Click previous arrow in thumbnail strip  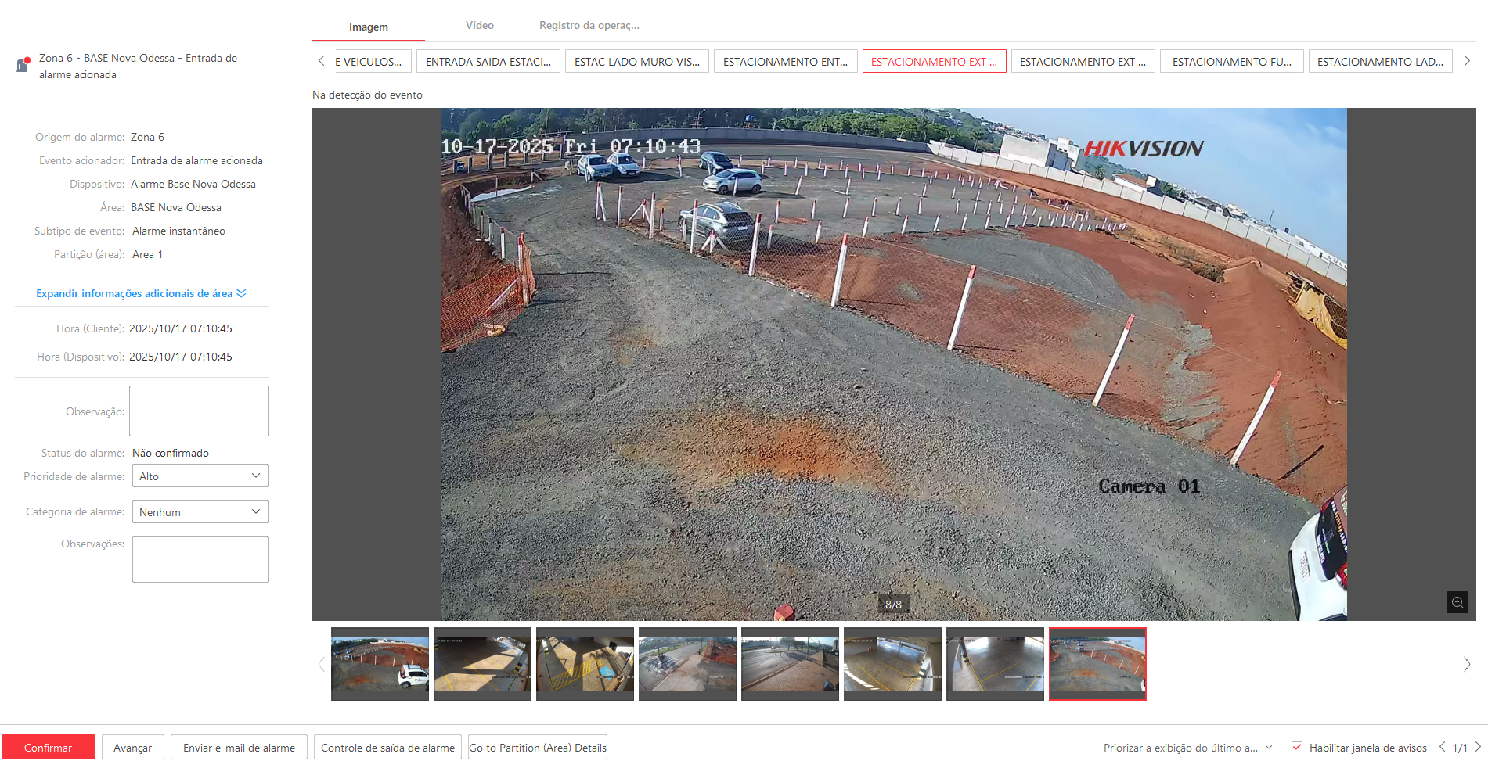click(x=321, y=664)
